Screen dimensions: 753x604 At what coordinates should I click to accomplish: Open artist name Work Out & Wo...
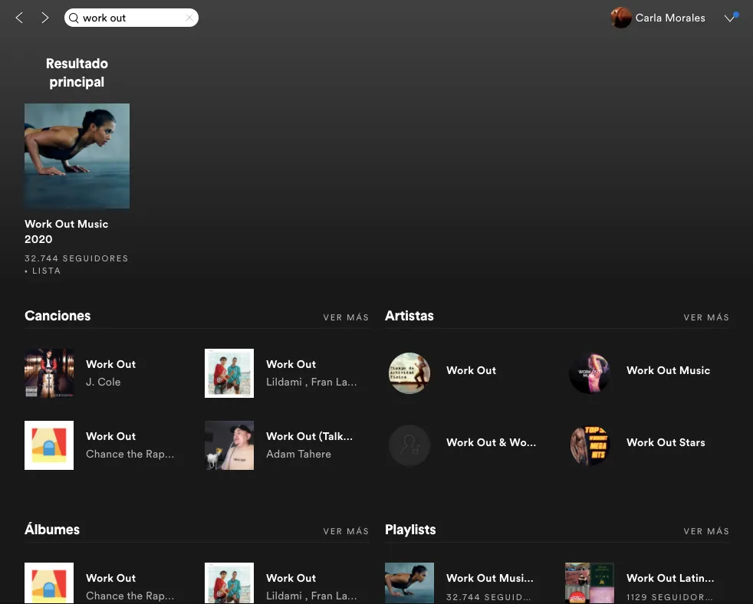pos(491,442)
